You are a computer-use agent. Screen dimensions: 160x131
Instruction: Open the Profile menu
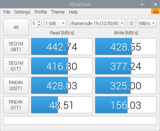click(41, 12)
